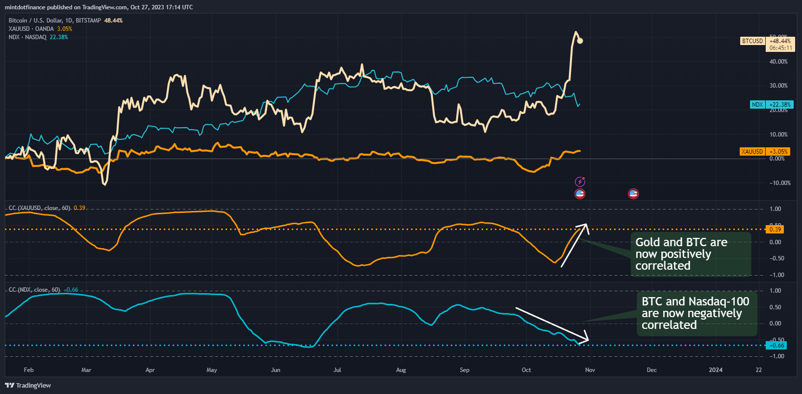The height and width of the screenshot is (394, 802).
Task: Click the 06:45:11 countdown under BTCUSD label
Action: pyautogui.click(x=781, y=48)
